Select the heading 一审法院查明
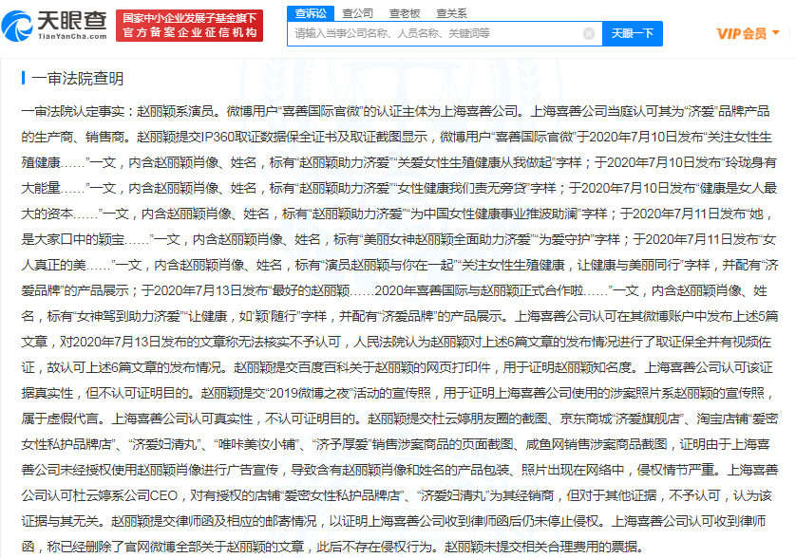796x558 pixels. (x=78, y=78)
